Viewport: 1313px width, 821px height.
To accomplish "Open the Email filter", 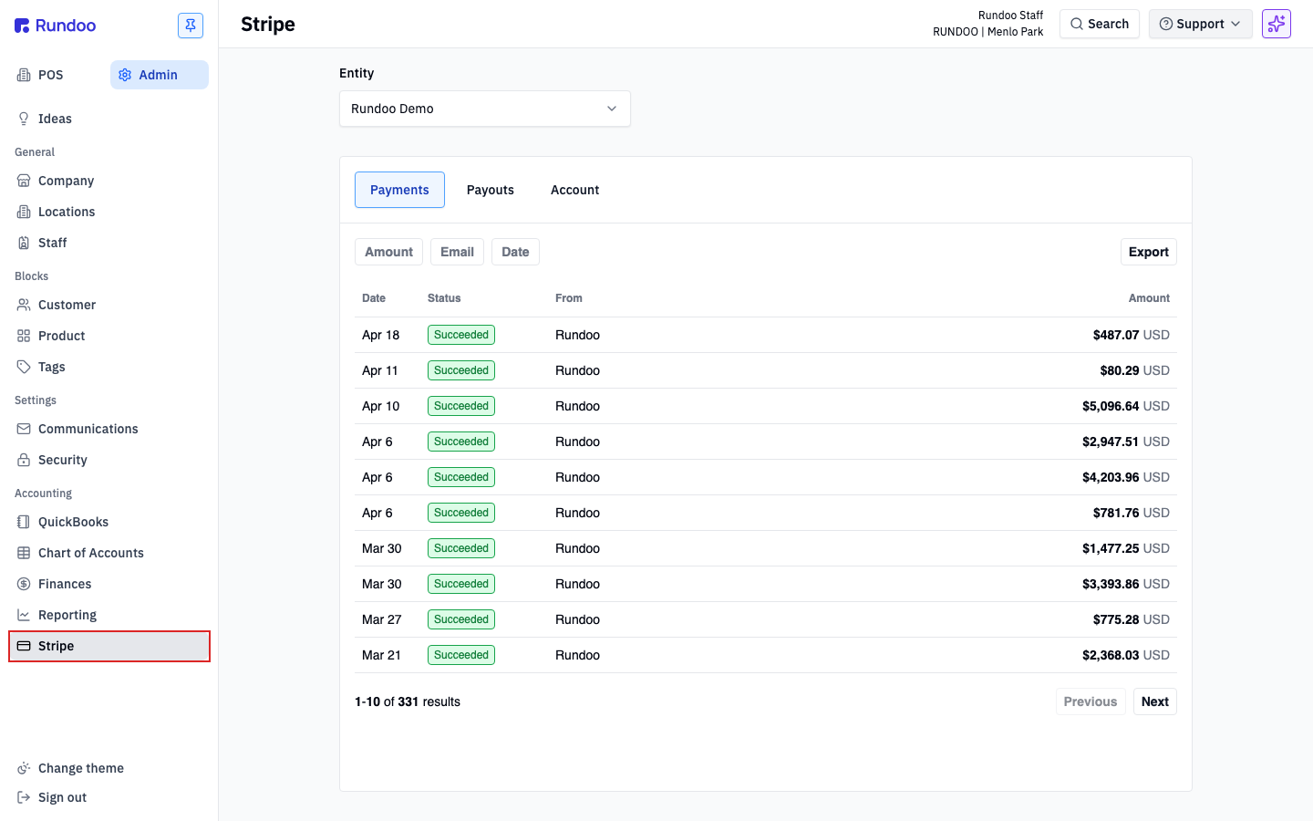I will (x=457, y=252).
